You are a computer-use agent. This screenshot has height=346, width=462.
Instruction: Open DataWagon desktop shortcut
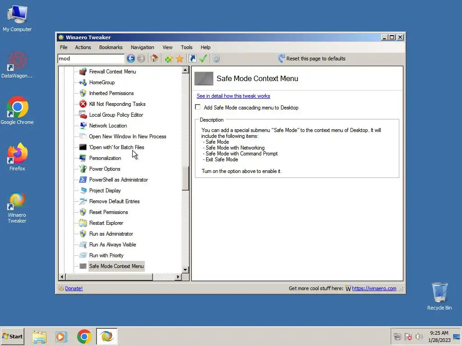tap(17, 64)
